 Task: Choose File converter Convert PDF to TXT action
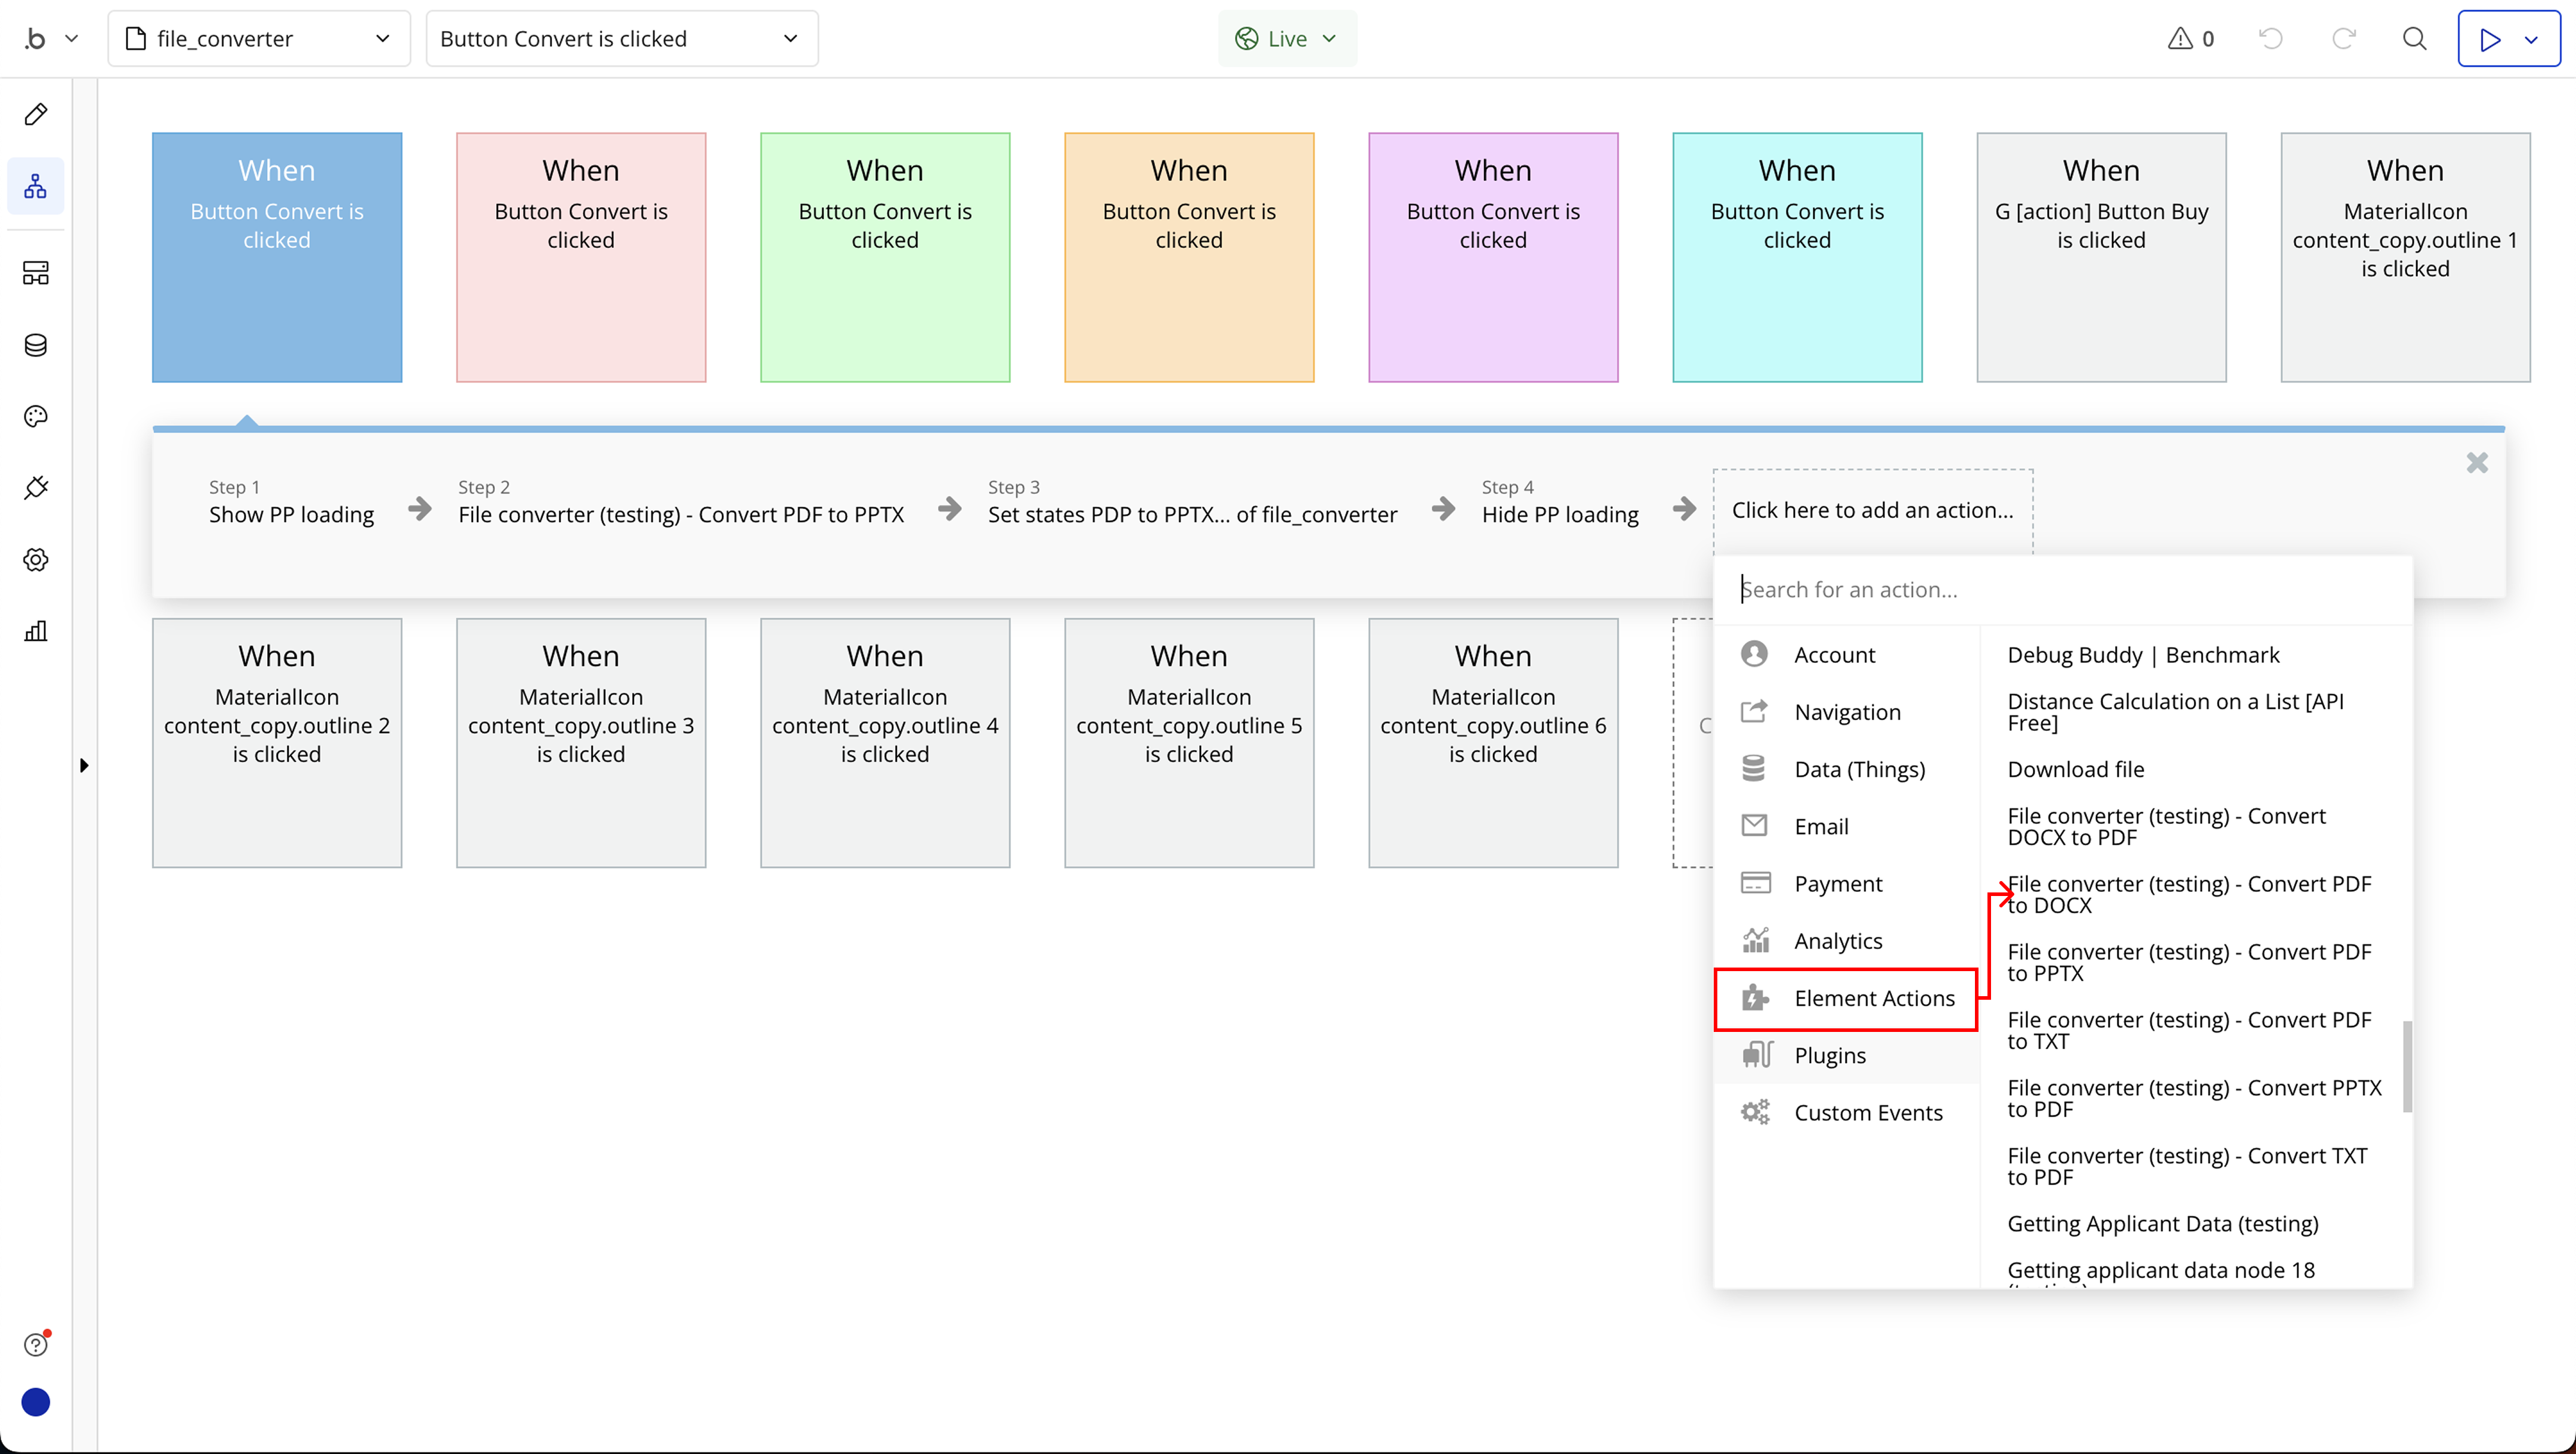tap(2189, 1030)
